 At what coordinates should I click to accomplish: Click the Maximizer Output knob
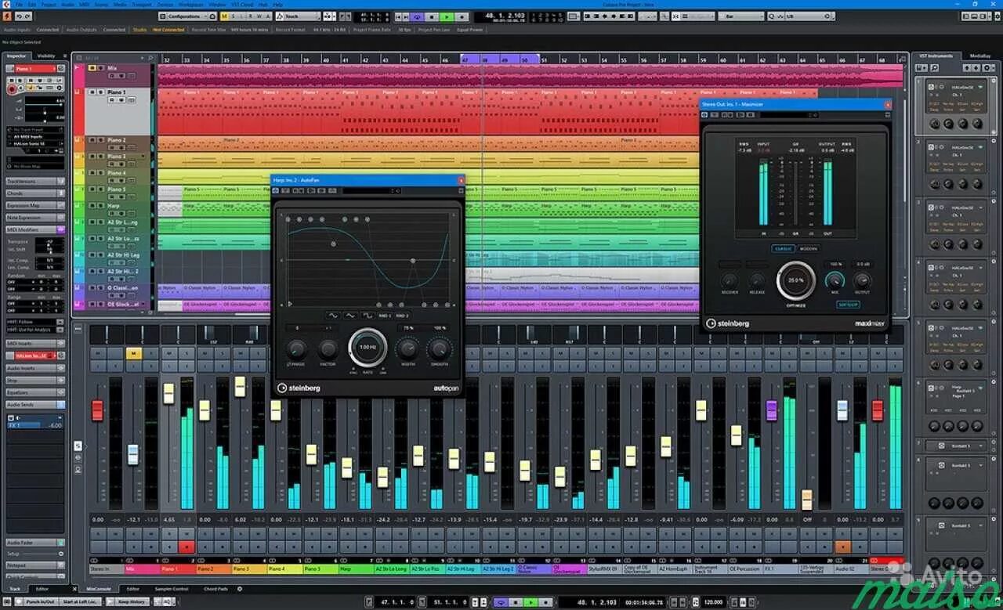pos(862,280)
